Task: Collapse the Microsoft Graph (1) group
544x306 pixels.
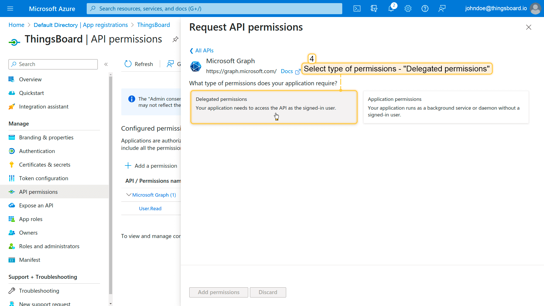Action: click(x=129, y=195)
